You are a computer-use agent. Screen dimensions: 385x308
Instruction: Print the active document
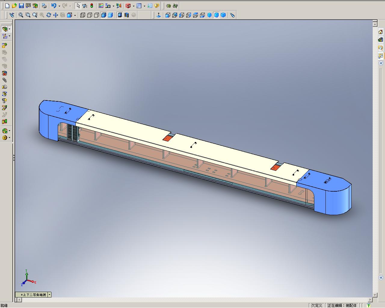coord(44,6)
